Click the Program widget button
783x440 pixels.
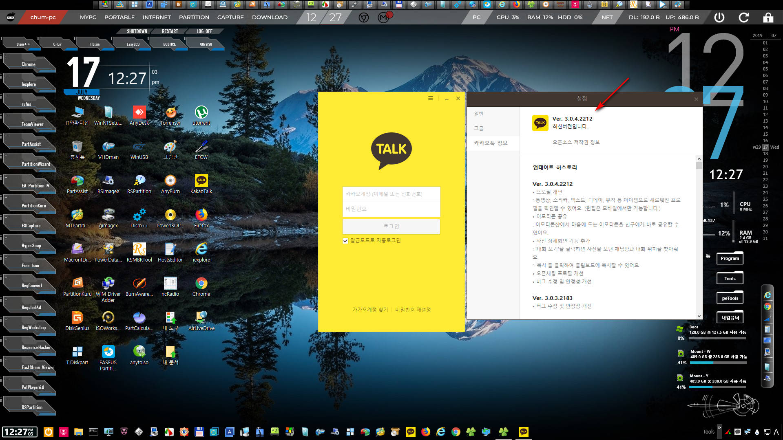click(x=730, y=258)
